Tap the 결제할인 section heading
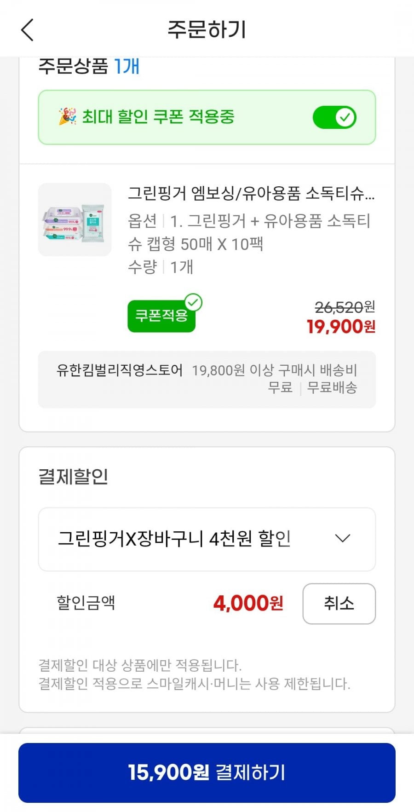Image resolution: width=414 pixels, height=812 pixels. tap(74, 477)
